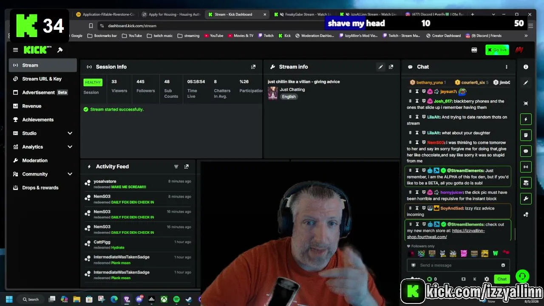544x306 pixels.
Task: Switch to Apply for Housing browser tab
Action: click(171, 14)
